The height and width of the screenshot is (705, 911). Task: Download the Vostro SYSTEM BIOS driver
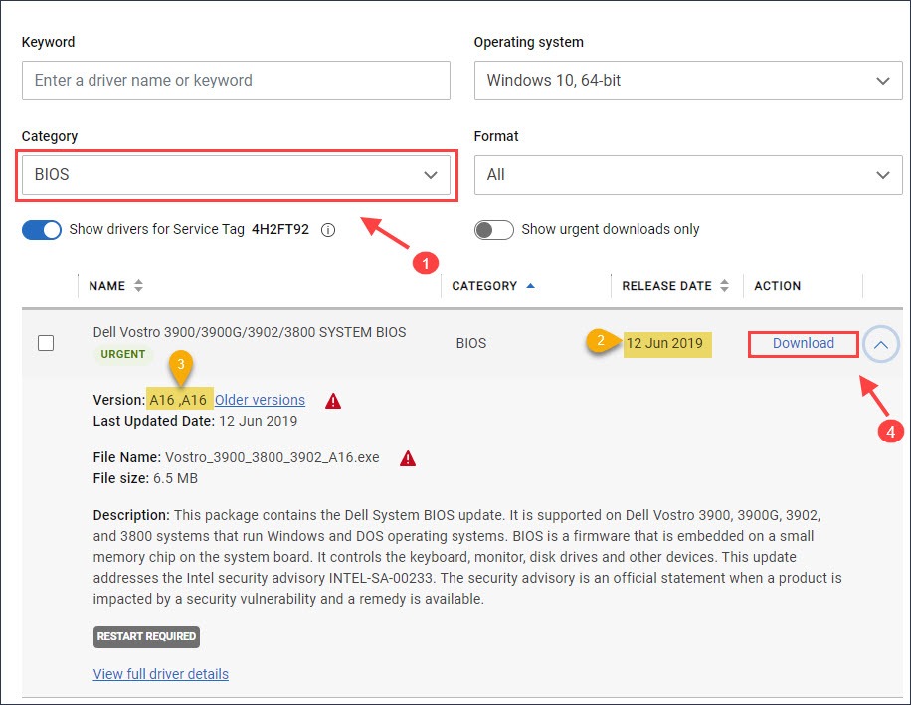803,343
